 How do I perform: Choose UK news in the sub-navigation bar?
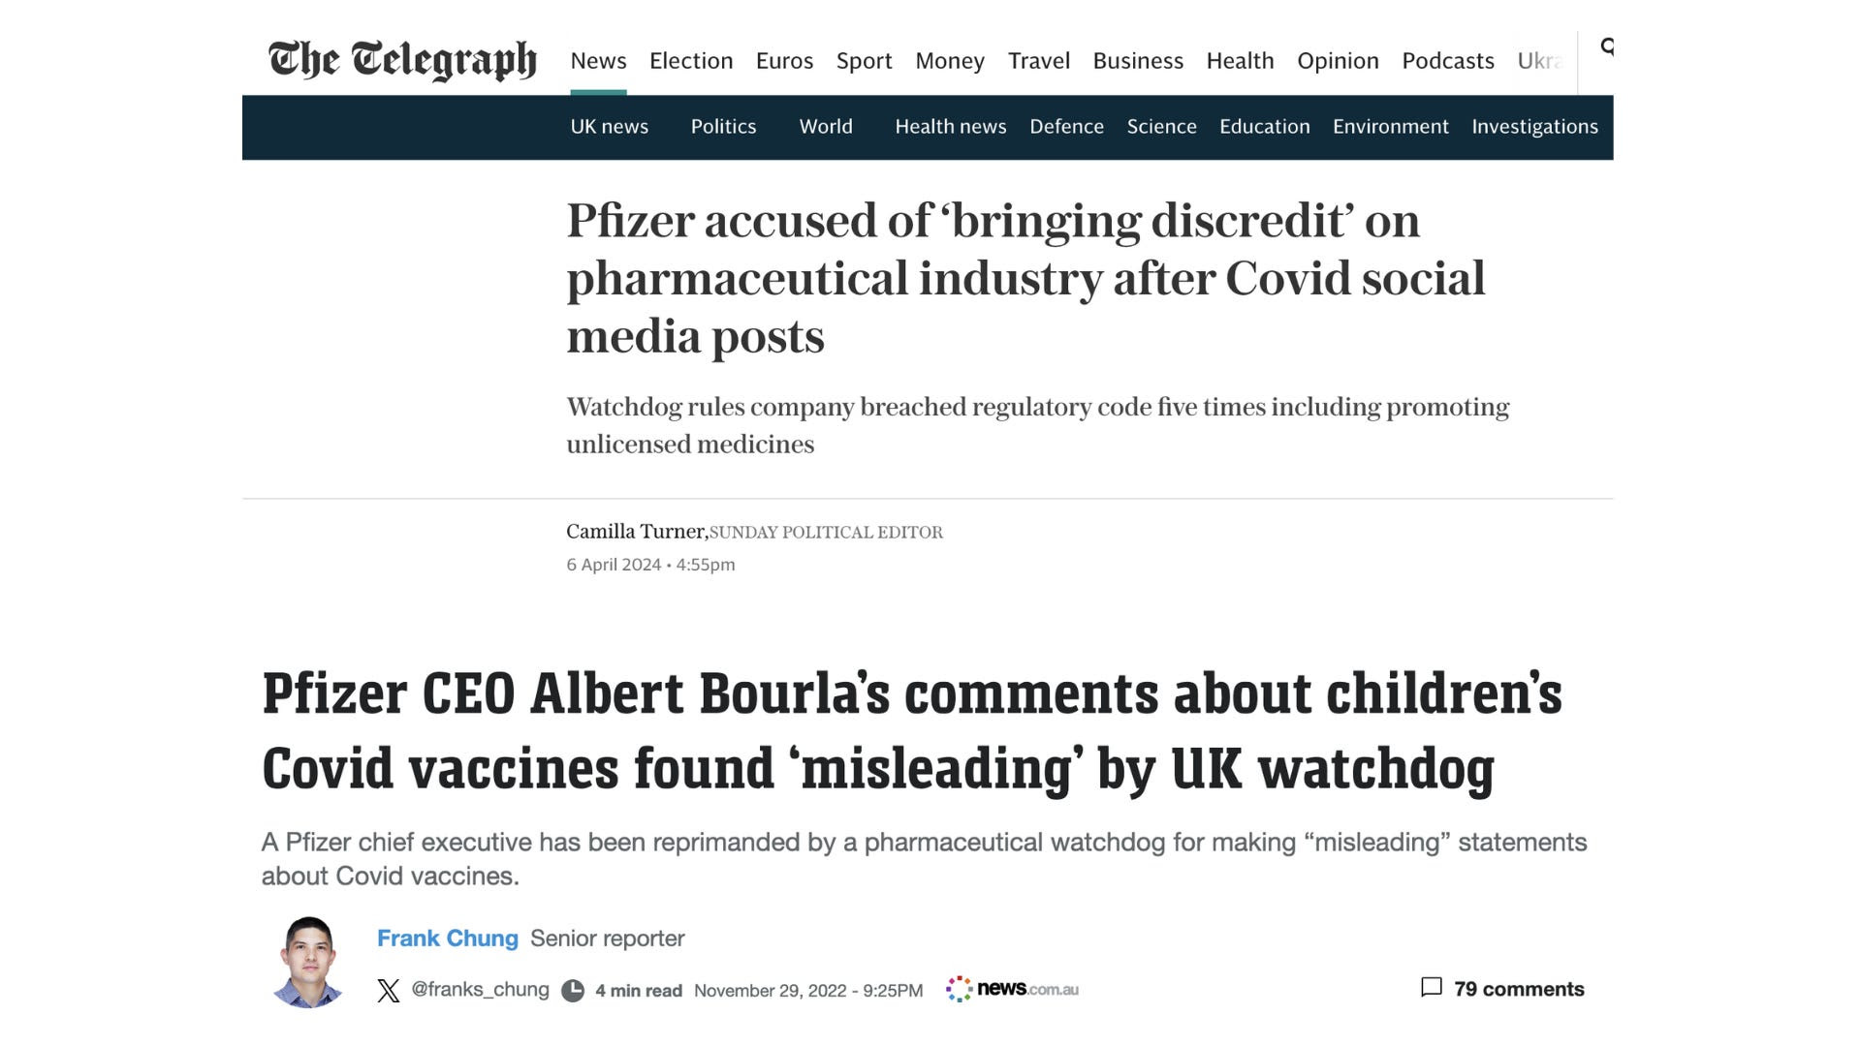[609, 127]
